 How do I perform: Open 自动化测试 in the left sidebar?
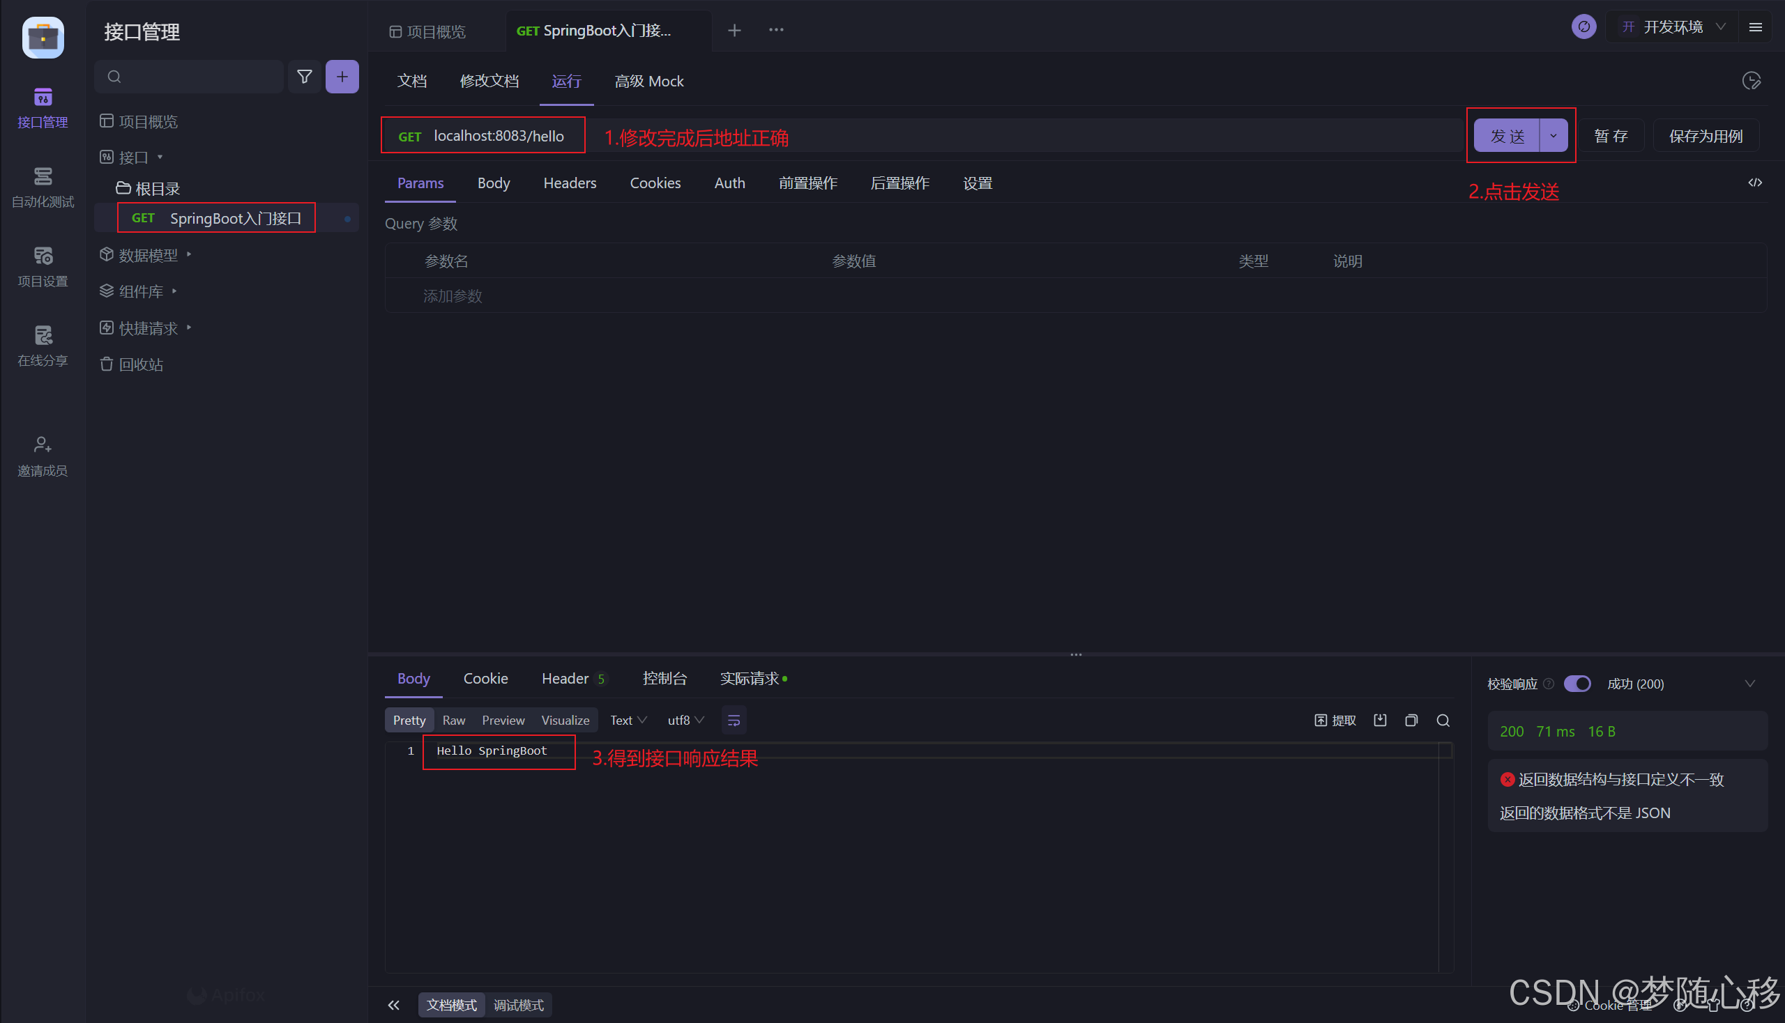click(x=43, y=186)
